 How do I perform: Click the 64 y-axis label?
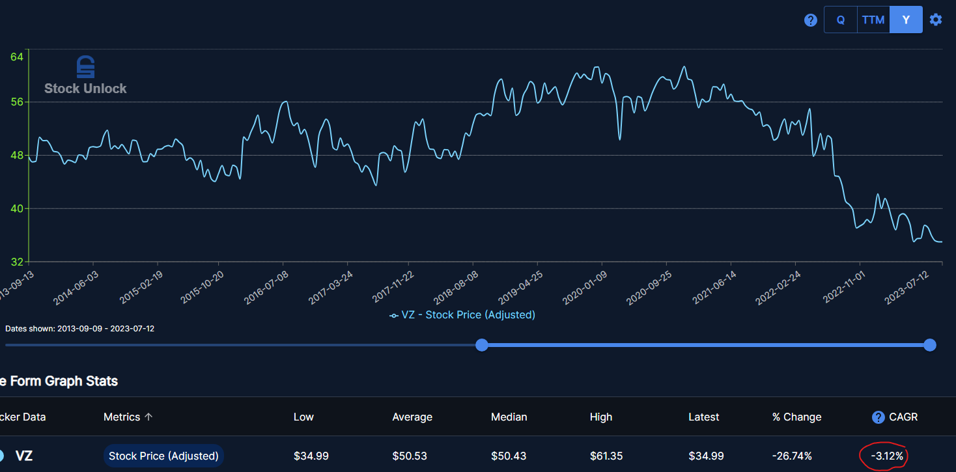coord(17,57)
